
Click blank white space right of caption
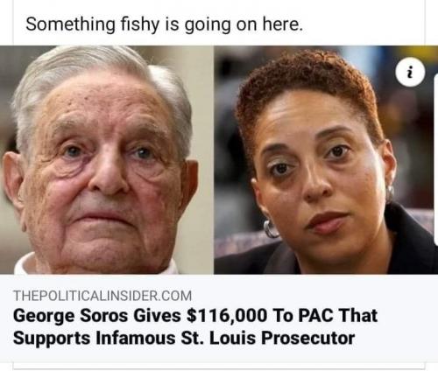click(x=362, y=24)
